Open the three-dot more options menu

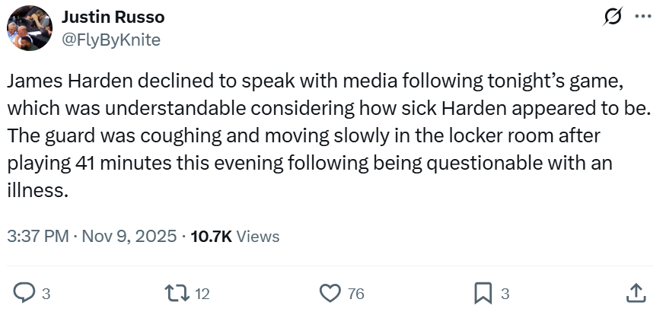click(642, 18)
